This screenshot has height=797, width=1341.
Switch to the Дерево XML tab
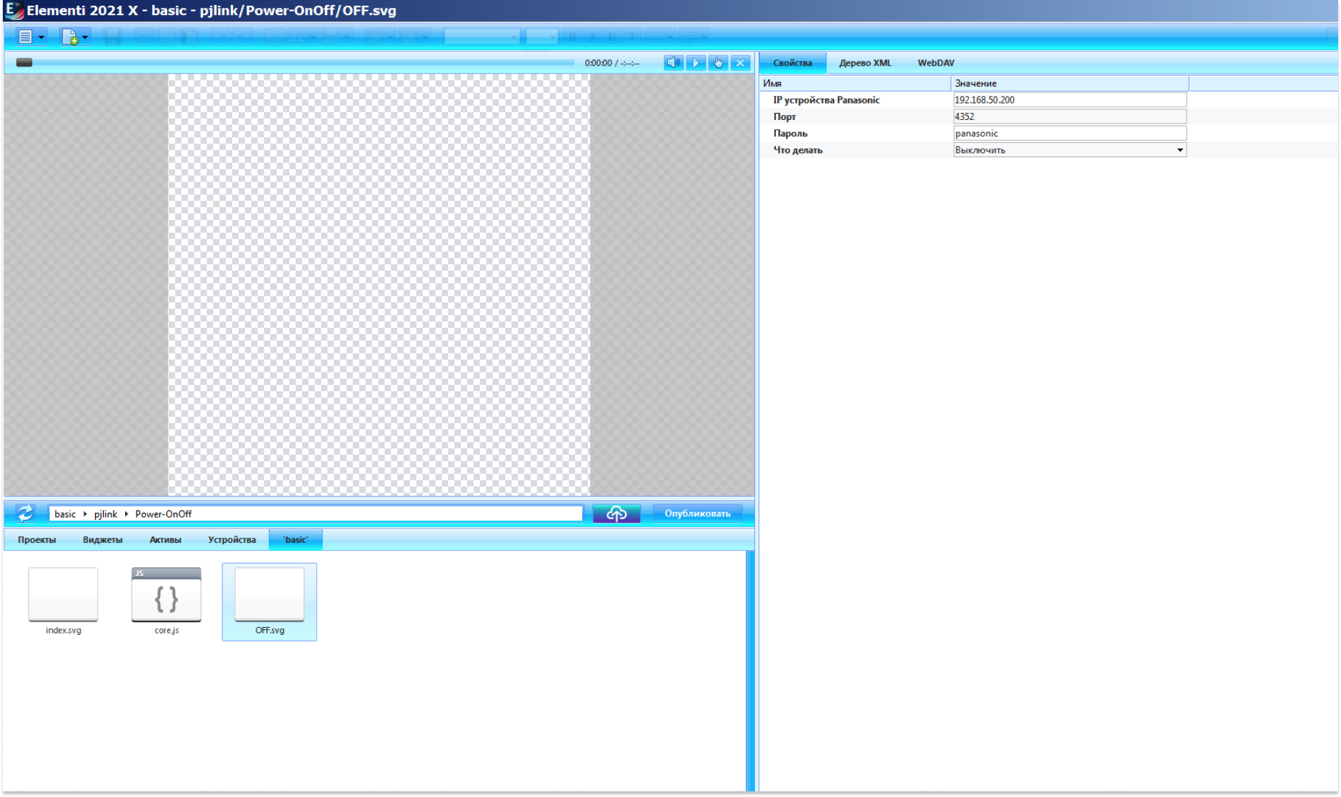click(x=865, y=63)
